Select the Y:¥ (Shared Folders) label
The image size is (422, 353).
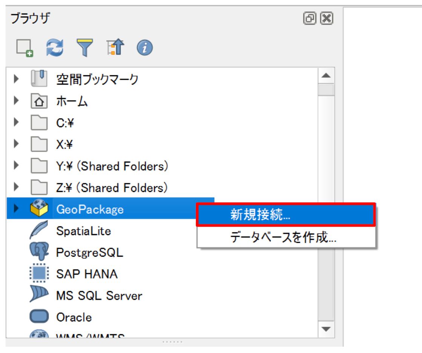pos(112,166)
